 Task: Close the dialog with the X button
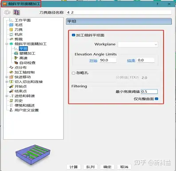point(169,4)
